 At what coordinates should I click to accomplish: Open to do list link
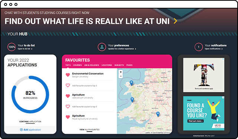[25, 49]
